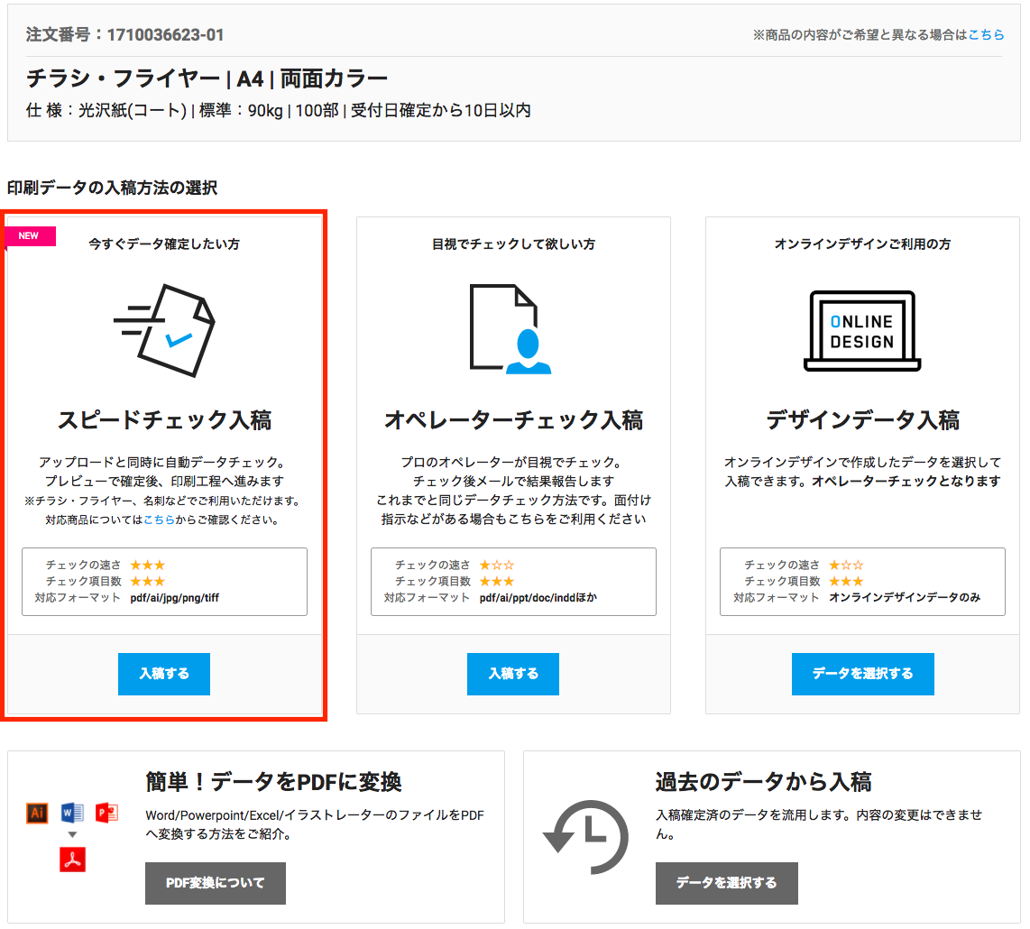Click the speed check star rating box

[164, 581]
